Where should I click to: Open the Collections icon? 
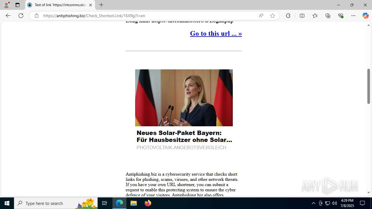pos(328,16)
